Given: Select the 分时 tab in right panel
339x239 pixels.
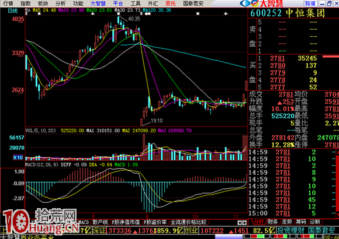Looking at the screenshot, I should point(258,222).
